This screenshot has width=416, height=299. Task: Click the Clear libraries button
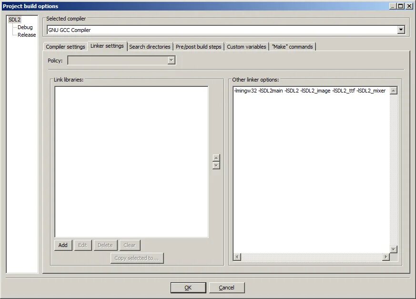pos(130,245)
